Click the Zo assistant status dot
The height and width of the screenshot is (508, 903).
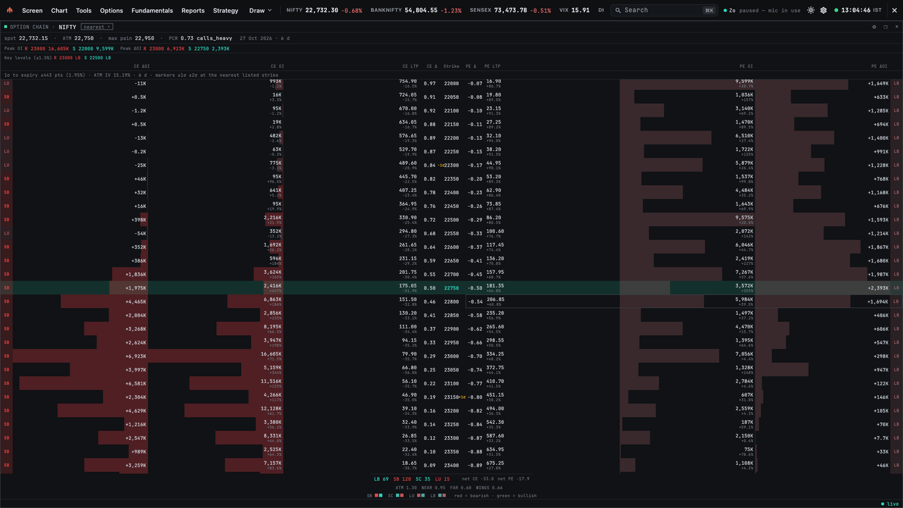[x=725, y=10]
